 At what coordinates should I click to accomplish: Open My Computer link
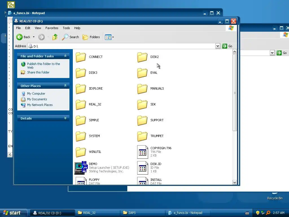(36, 94)
